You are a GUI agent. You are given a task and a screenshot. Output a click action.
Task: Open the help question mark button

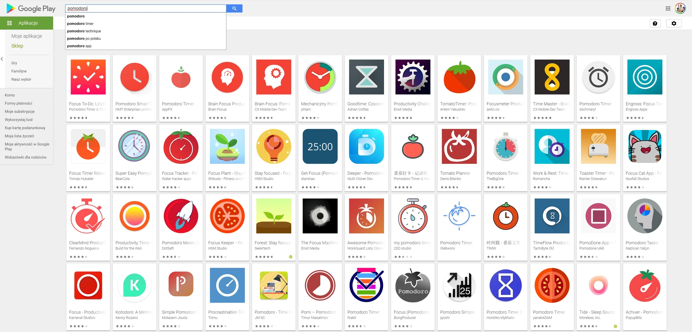[x=655, y=23]
